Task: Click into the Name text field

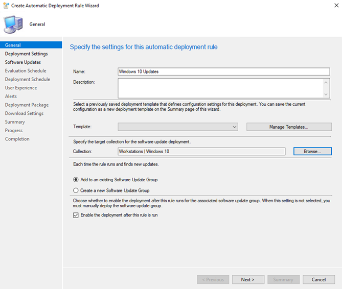Action: tap(224, 71)
